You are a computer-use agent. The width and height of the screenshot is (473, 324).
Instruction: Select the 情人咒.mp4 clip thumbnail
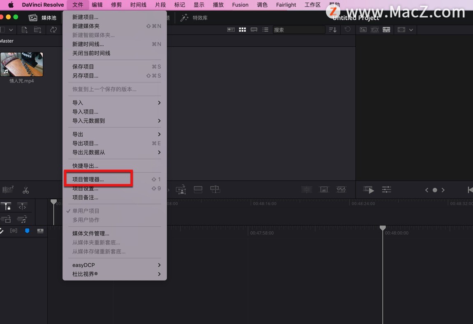click(22, 64)
